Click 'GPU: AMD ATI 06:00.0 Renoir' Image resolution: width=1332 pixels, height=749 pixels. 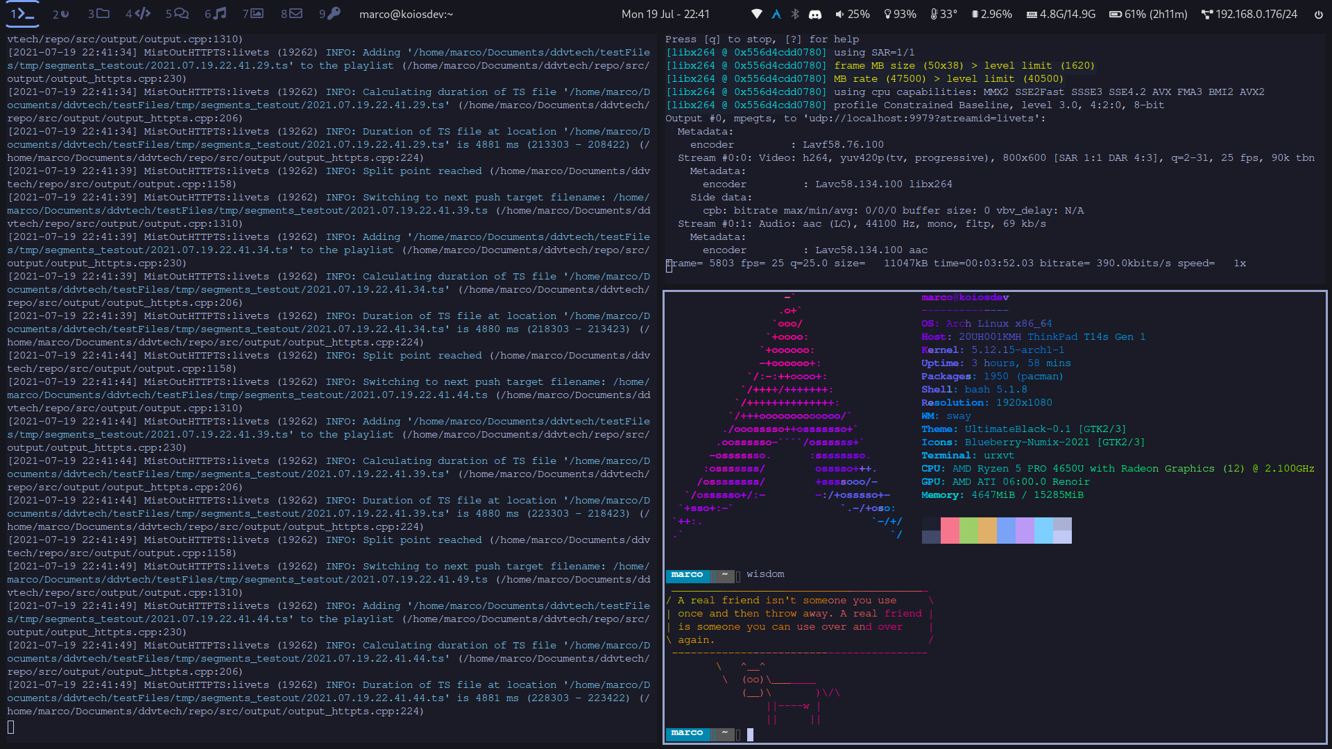pyautogui.click(x=1005, y=482)
